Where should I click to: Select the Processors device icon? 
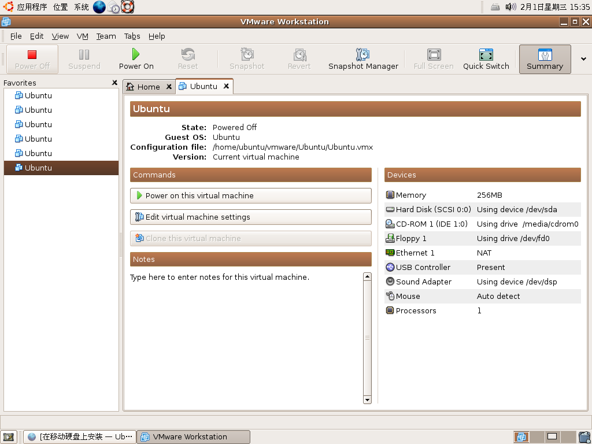390,310
